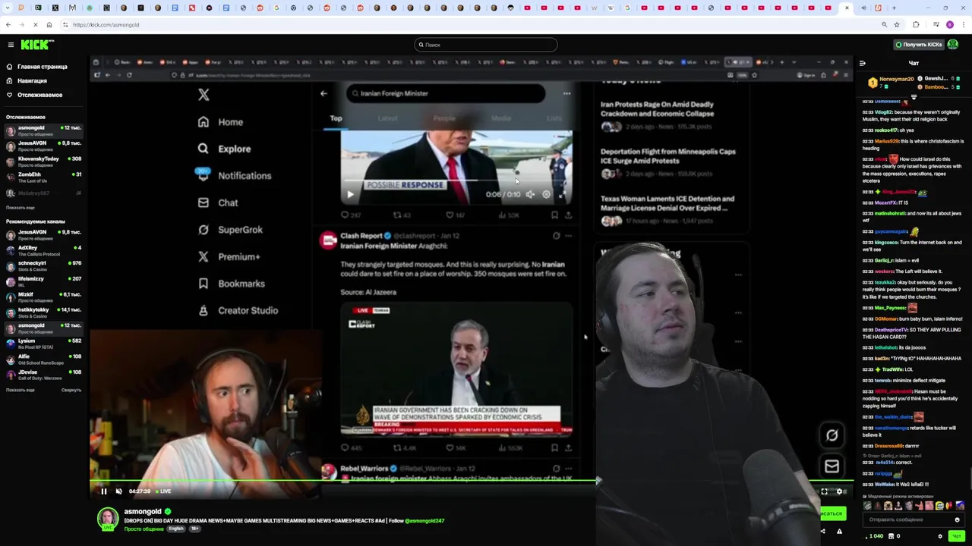The height and width of the screenshot is (546, 972).
Task: Open X search options three dots
Action: [566, 93]
